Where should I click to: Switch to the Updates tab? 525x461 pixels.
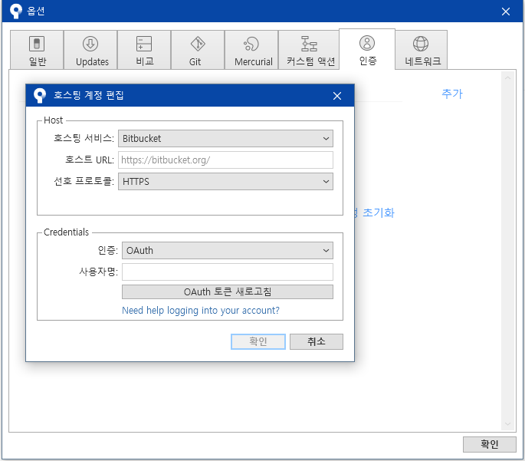point(90,50)
